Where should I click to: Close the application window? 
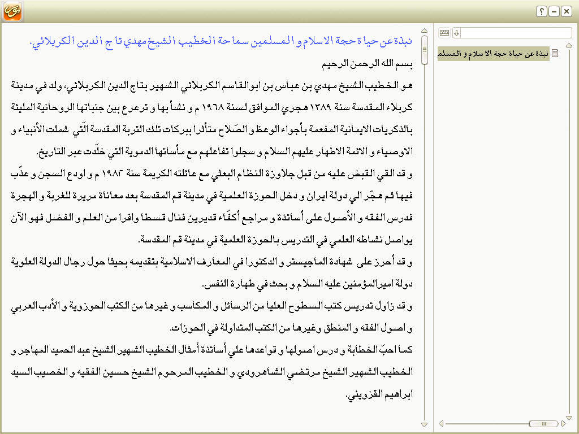[566, 11]
